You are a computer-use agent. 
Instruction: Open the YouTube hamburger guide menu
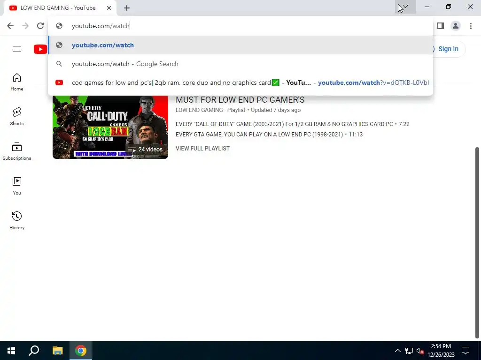click(x=17, y=49)
